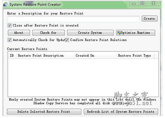Image resolution: width=165 pixels, height=118 pixels.
Task: Click the Check for button
Action: click(x=49, y=33)
